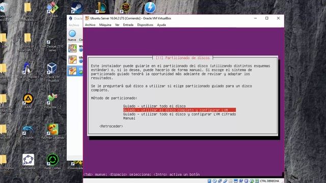Open the Máquina menu
Viewport: 326px width, 183px height.
[x=105, y=25]
